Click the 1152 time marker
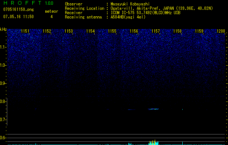The image size is (228, 145). (47, 31)
